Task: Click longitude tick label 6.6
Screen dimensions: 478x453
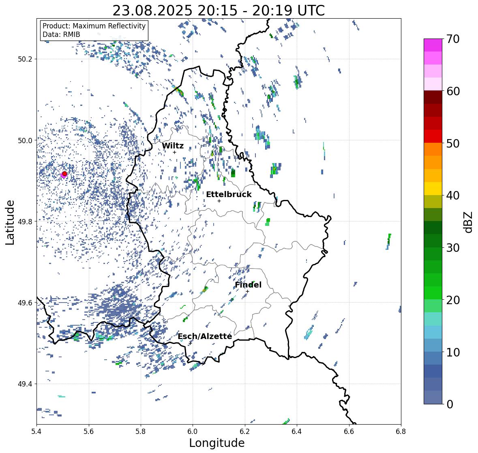Action: tap(349, 432)
